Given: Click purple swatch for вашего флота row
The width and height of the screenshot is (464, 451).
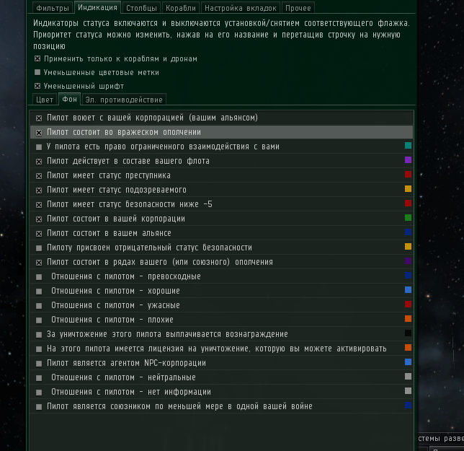Looking at the screenshot, I should (408, 159).
